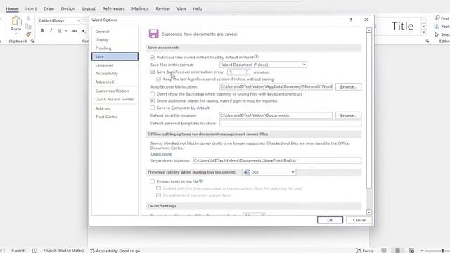Screen dimensions: 450x253
Task: Open the References ribbon tab
Action: point(113,8)
